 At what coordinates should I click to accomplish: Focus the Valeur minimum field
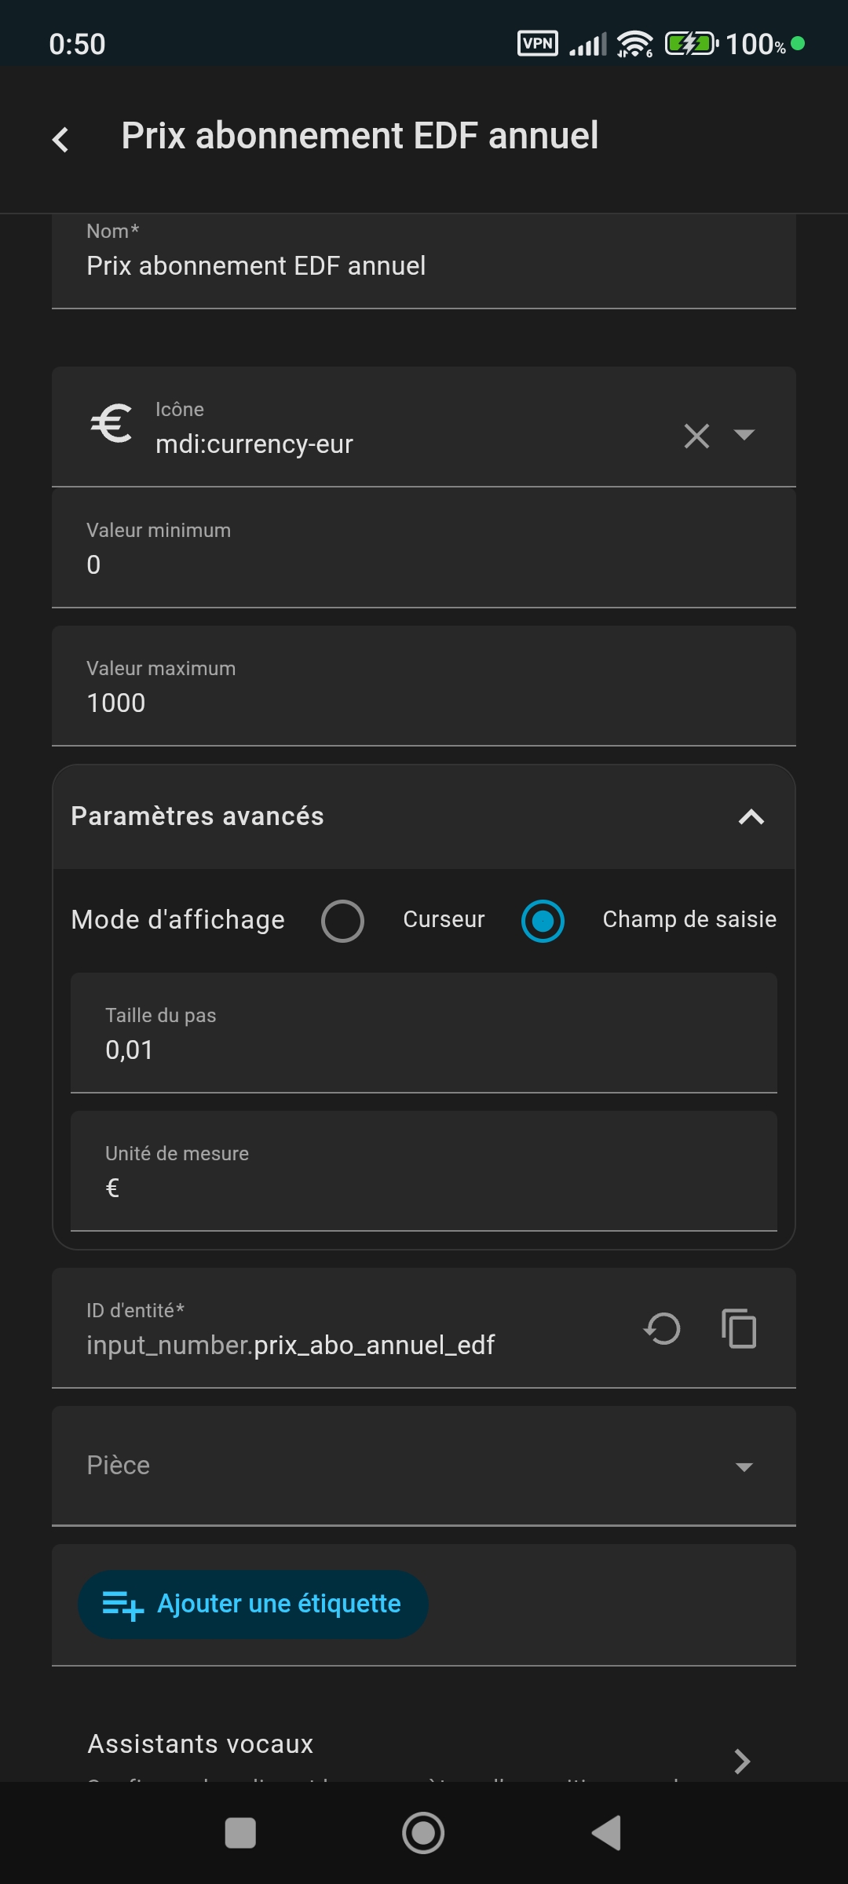pyautogui.click(x=424, y=564)
